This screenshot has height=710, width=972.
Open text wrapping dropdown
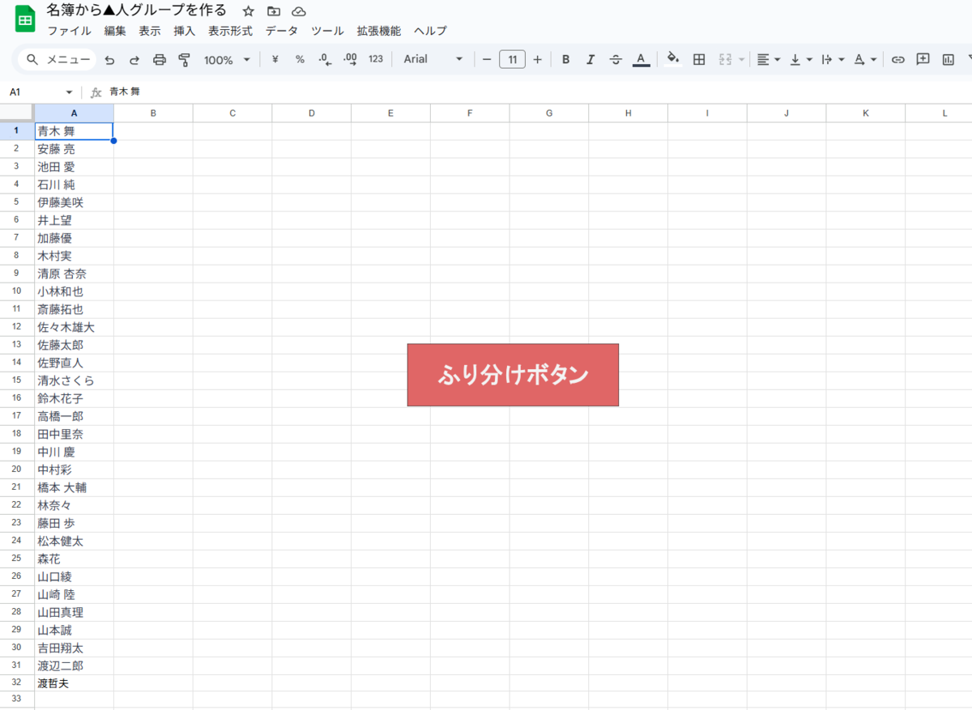tap(833, 59)
